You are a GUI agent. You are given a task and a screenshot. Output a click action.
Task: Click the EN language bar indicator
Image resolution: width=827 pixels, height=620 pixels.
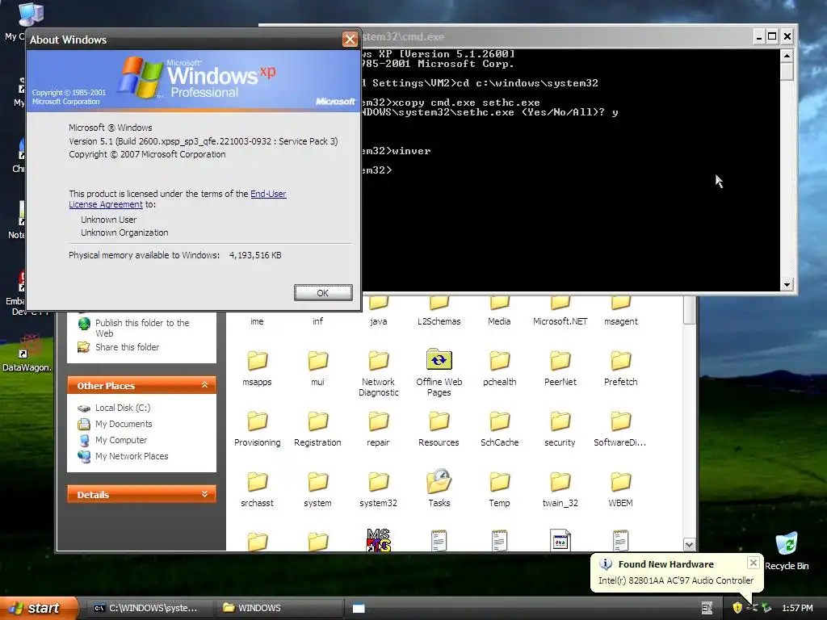[707, 608]
